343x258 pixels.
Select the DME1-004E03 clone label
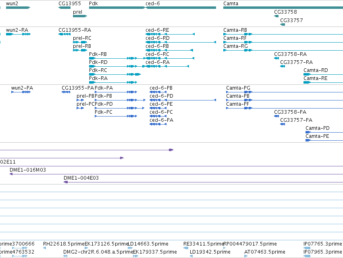(81, 178)
